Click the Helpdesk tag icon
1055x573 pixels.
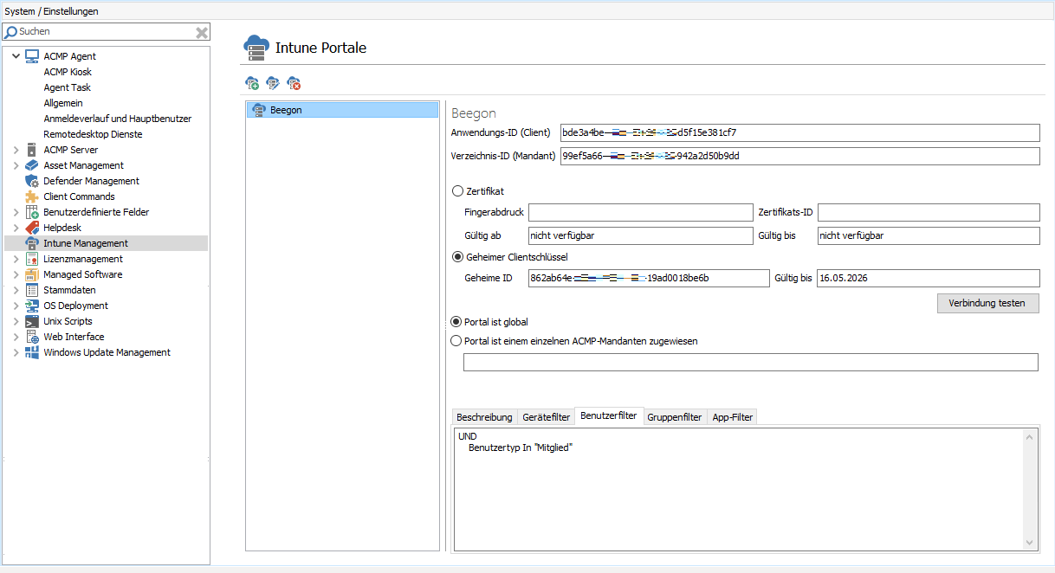[32, 228]
